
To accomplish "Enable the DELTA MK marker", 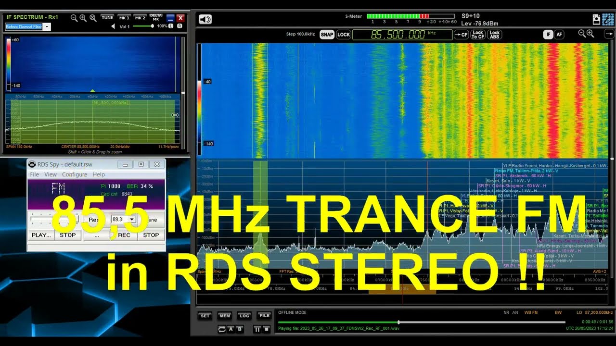I will 156,18.
